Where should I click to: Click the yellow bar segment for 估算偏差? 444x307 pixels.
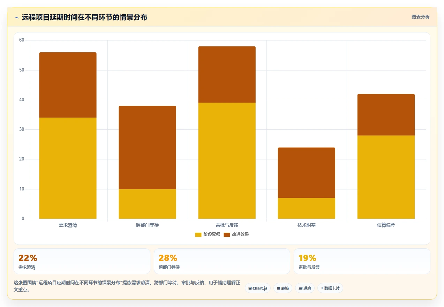[386, 177]
